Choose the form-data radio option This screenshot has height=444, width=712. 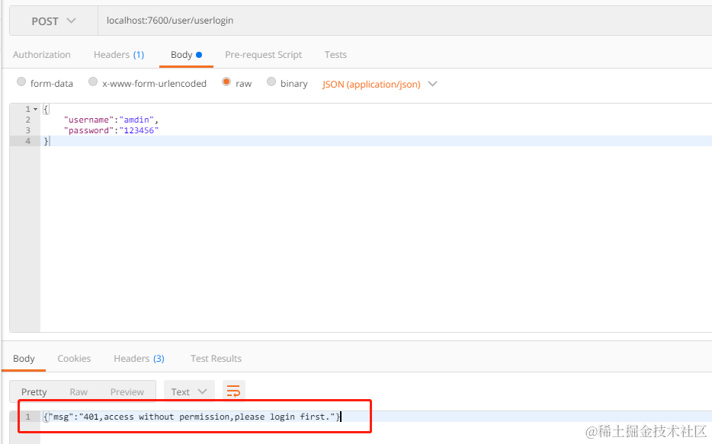(21, 81)
